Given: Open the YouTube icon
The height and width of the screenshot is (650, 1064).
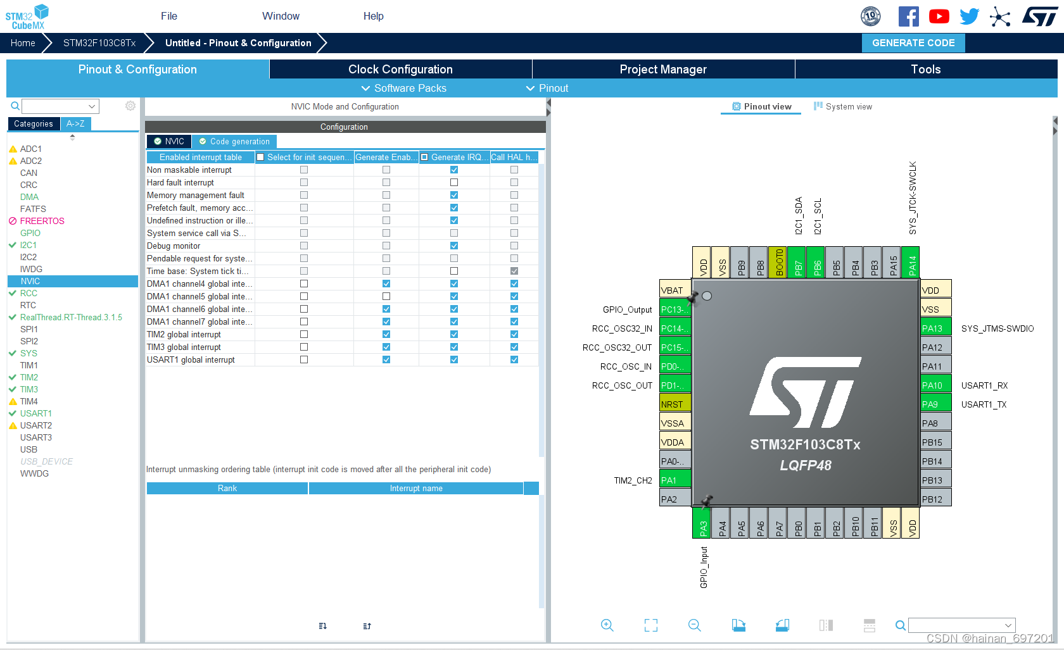Looking at the screenshot, I should click(939, 16).
